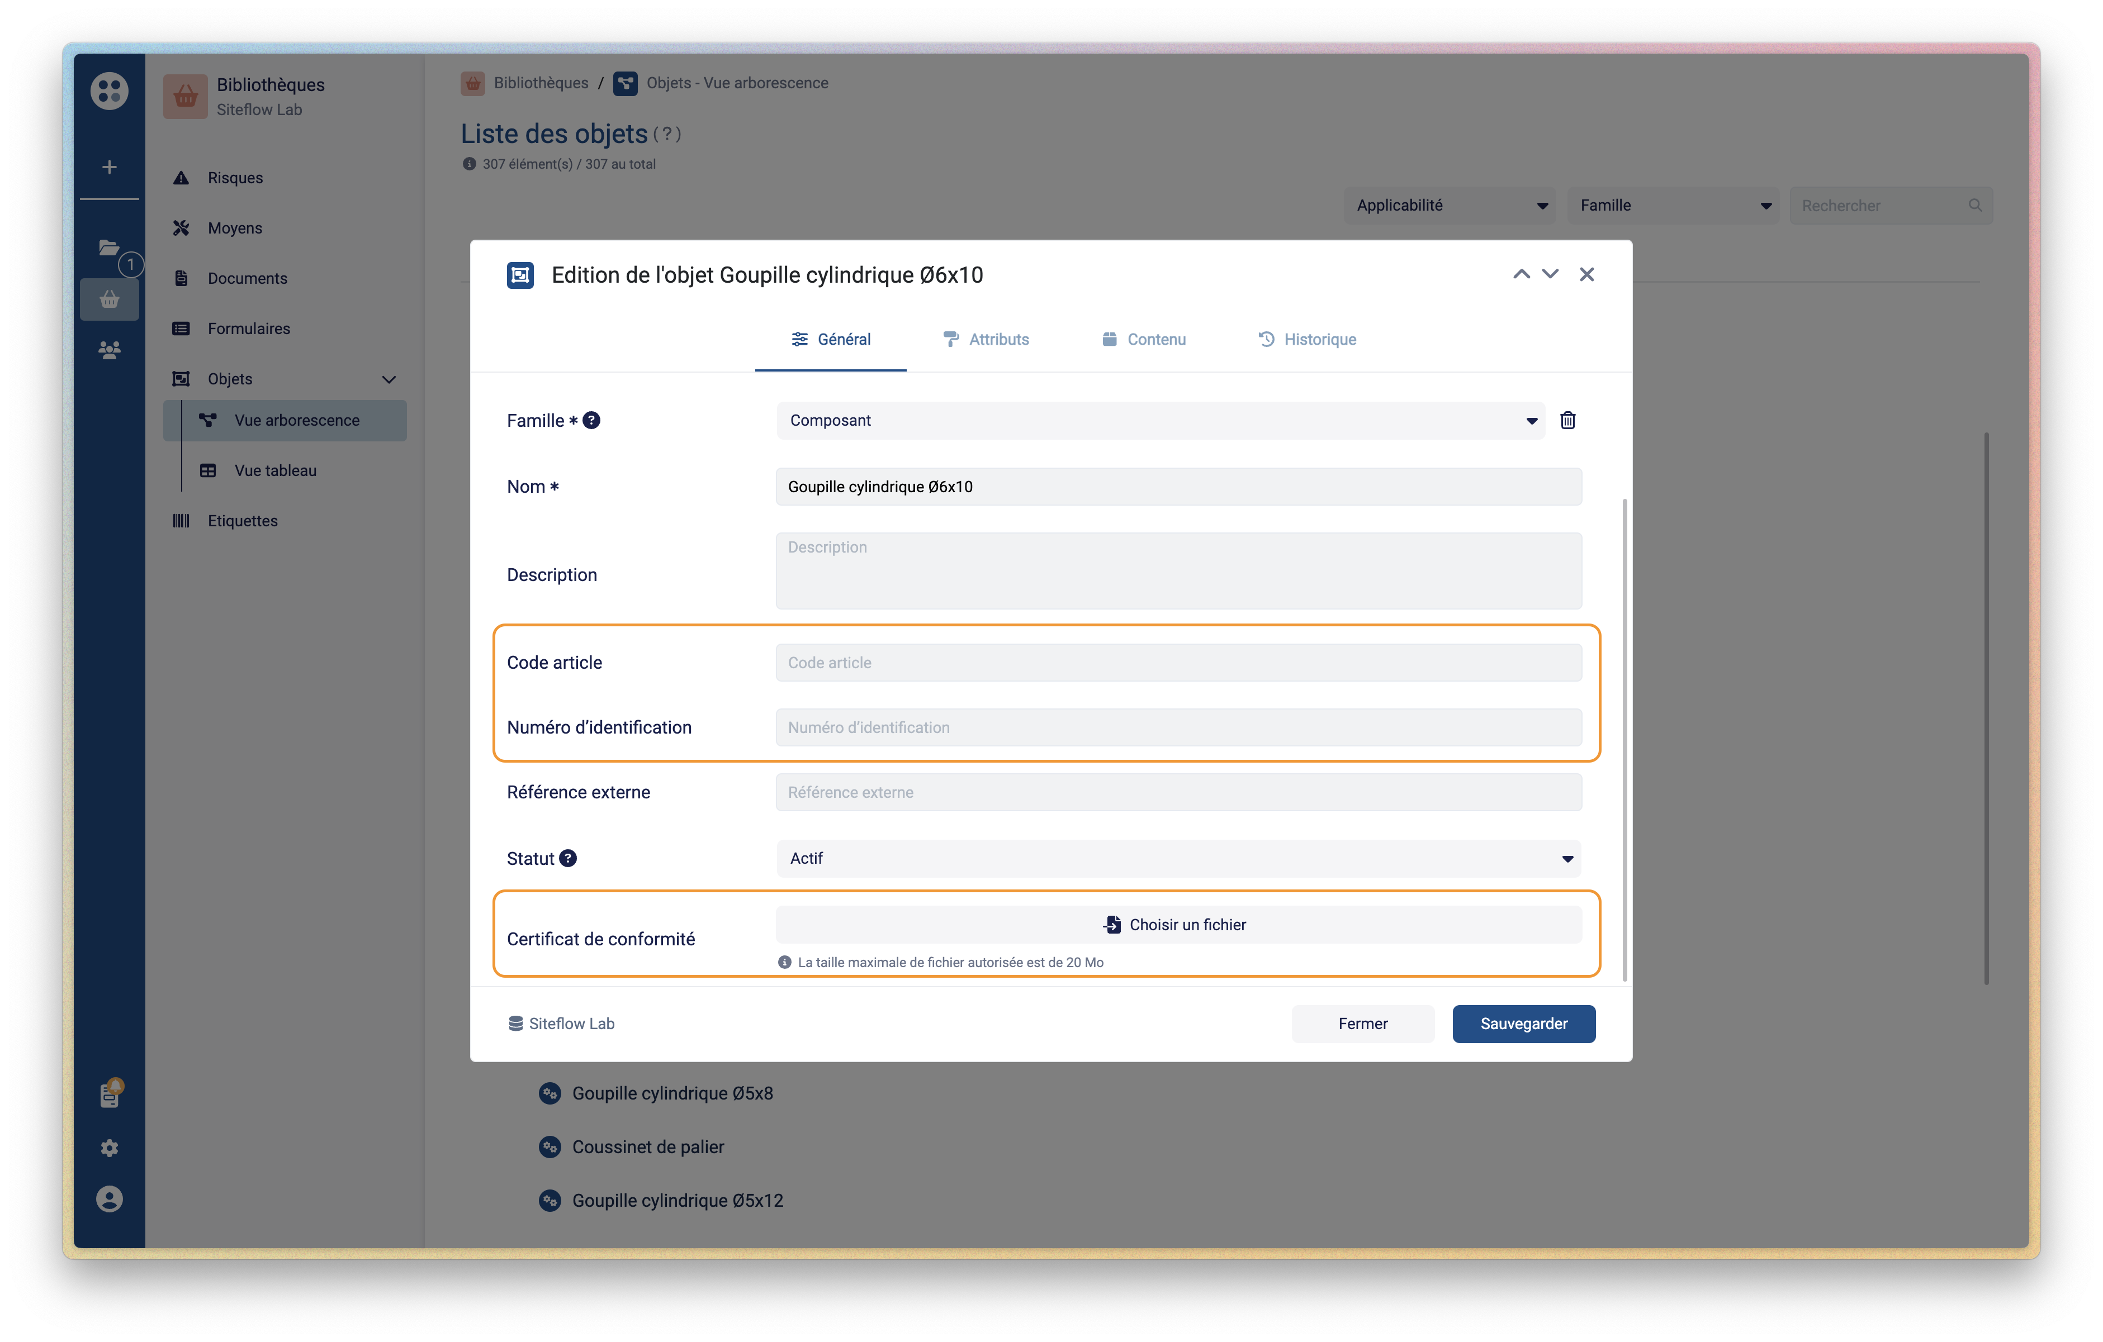
Task: Open the Statut Actif dropdown
Action: pos(1178,858)
